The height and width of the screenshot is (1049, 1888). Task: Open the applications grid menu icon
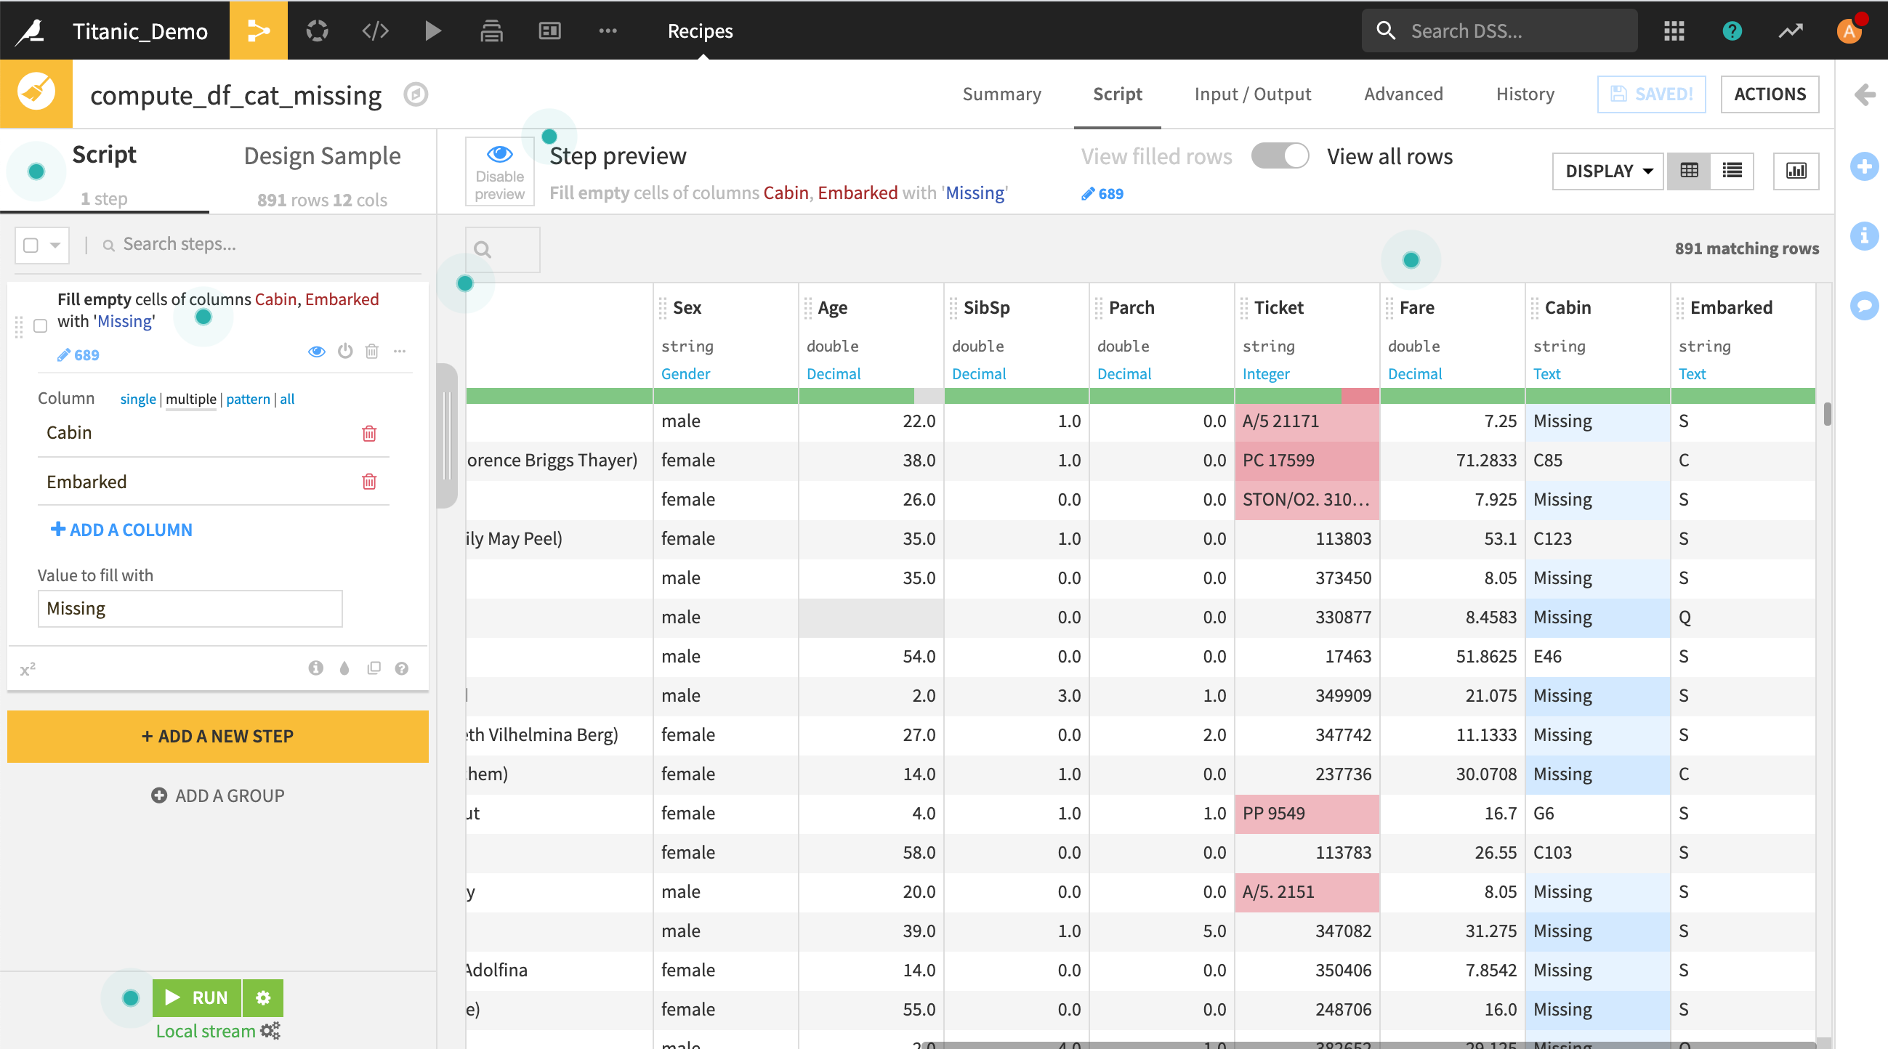point(1674,31)
